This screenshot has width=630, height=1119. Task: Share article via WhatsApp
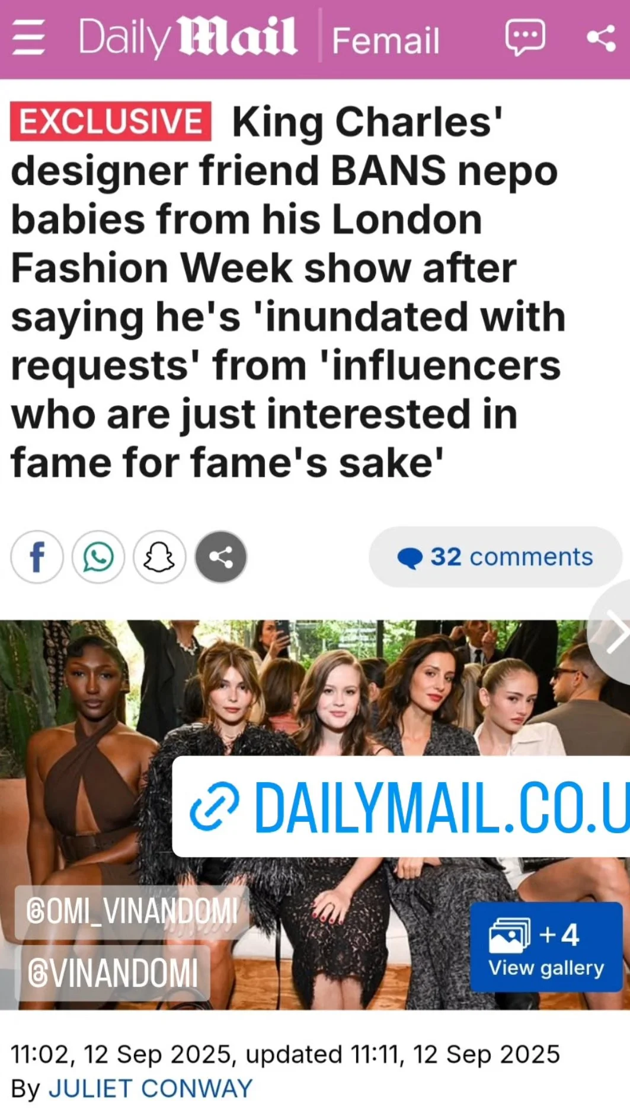(98, 557)
